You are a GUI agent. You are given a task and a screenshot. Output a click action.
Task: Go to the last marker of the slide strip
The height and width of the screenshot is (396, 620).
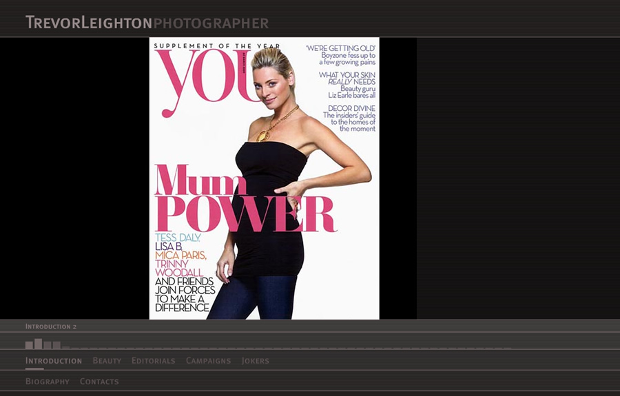coord(508,348)
